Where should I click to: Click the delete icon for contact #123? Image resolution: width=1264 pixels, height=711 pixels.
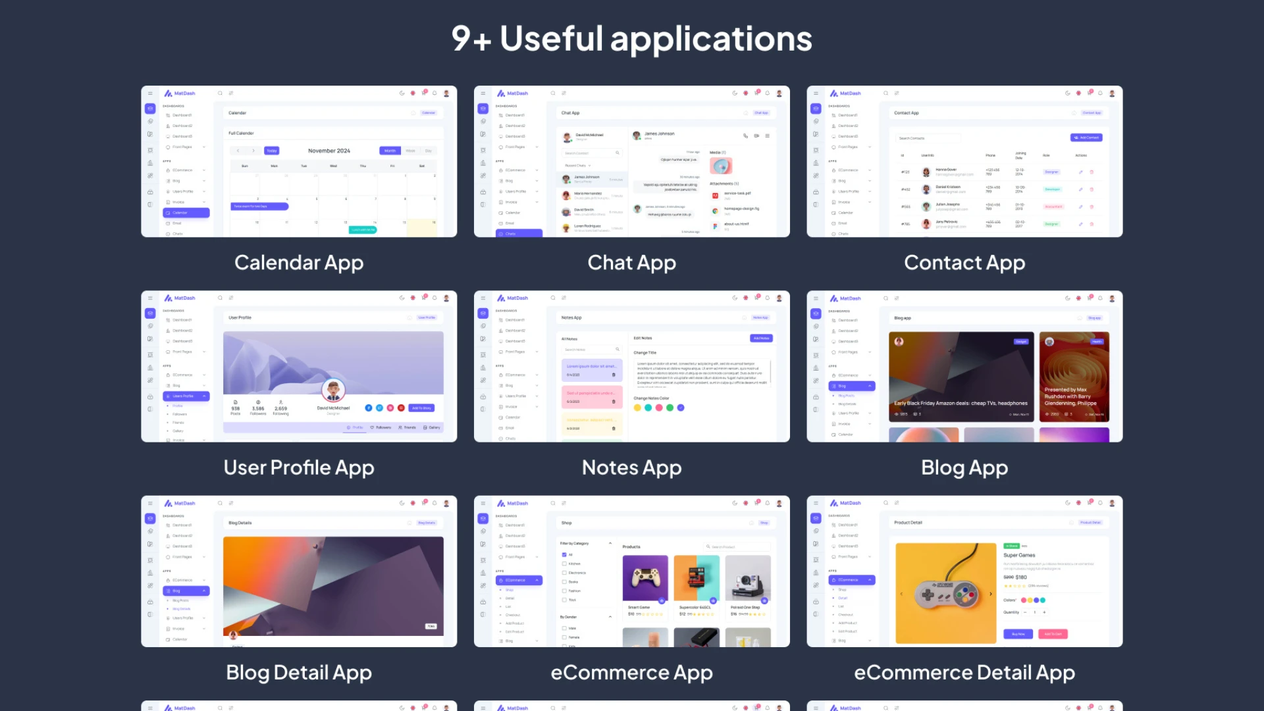pos(1092,172)
